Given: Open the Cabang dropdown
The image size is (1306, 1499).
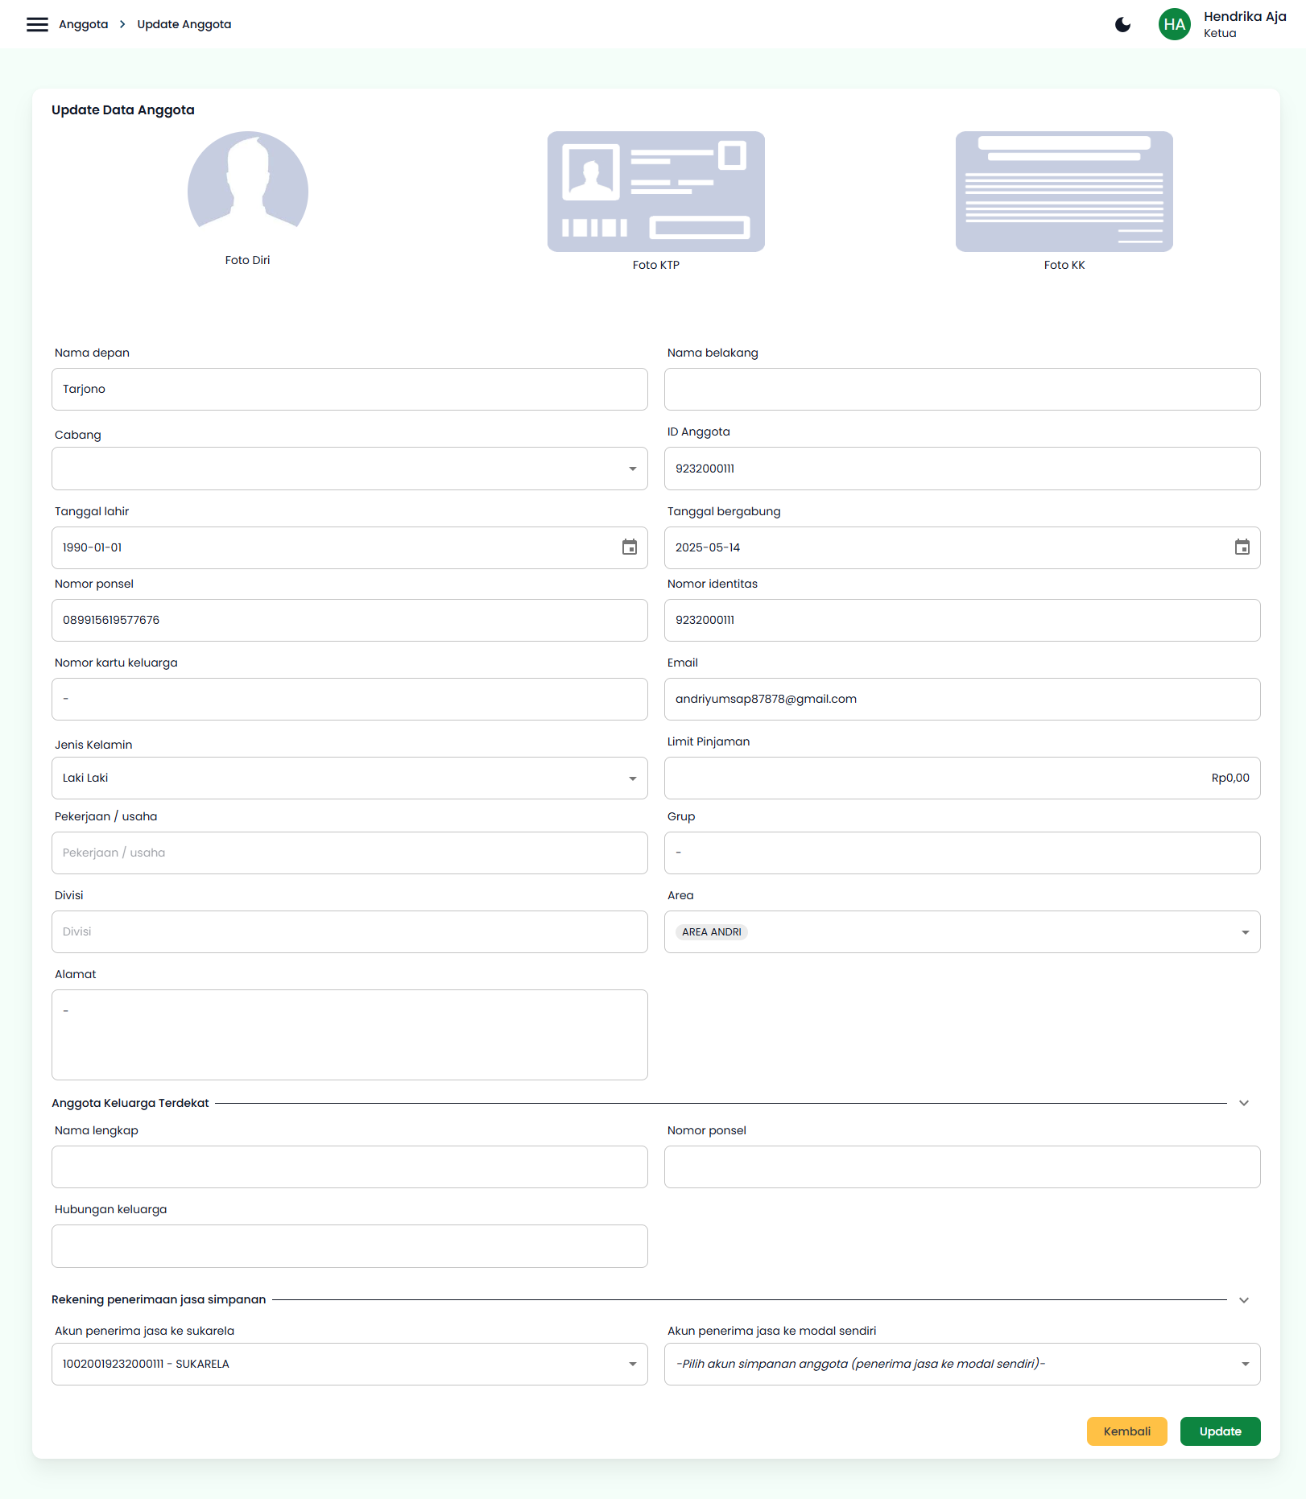Looking at the screenshot, I should pyautogui.click(x=349, y=469).
